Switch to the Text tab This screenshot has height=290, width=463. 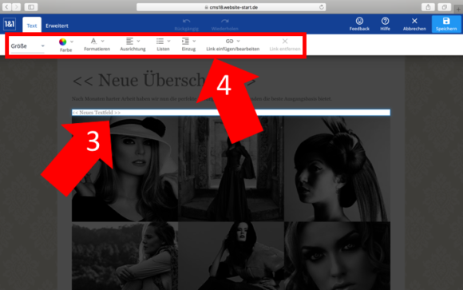(x=32, y=26)
